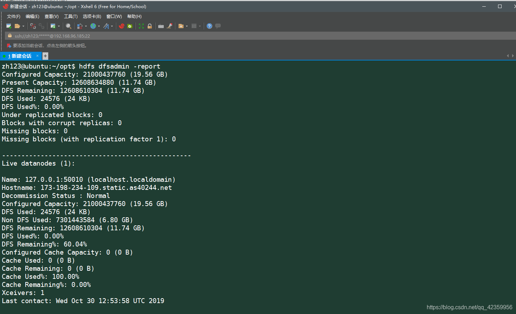Image resolution: width=516 pixels, height=314 pixels.
Task: Open the 窗口(W) menu
Action: [114, 17]
